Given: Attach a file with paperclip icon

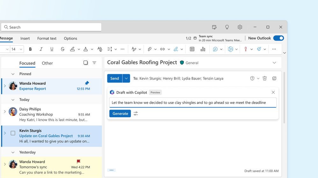Looking at the screenshot, I should (149, 49).
